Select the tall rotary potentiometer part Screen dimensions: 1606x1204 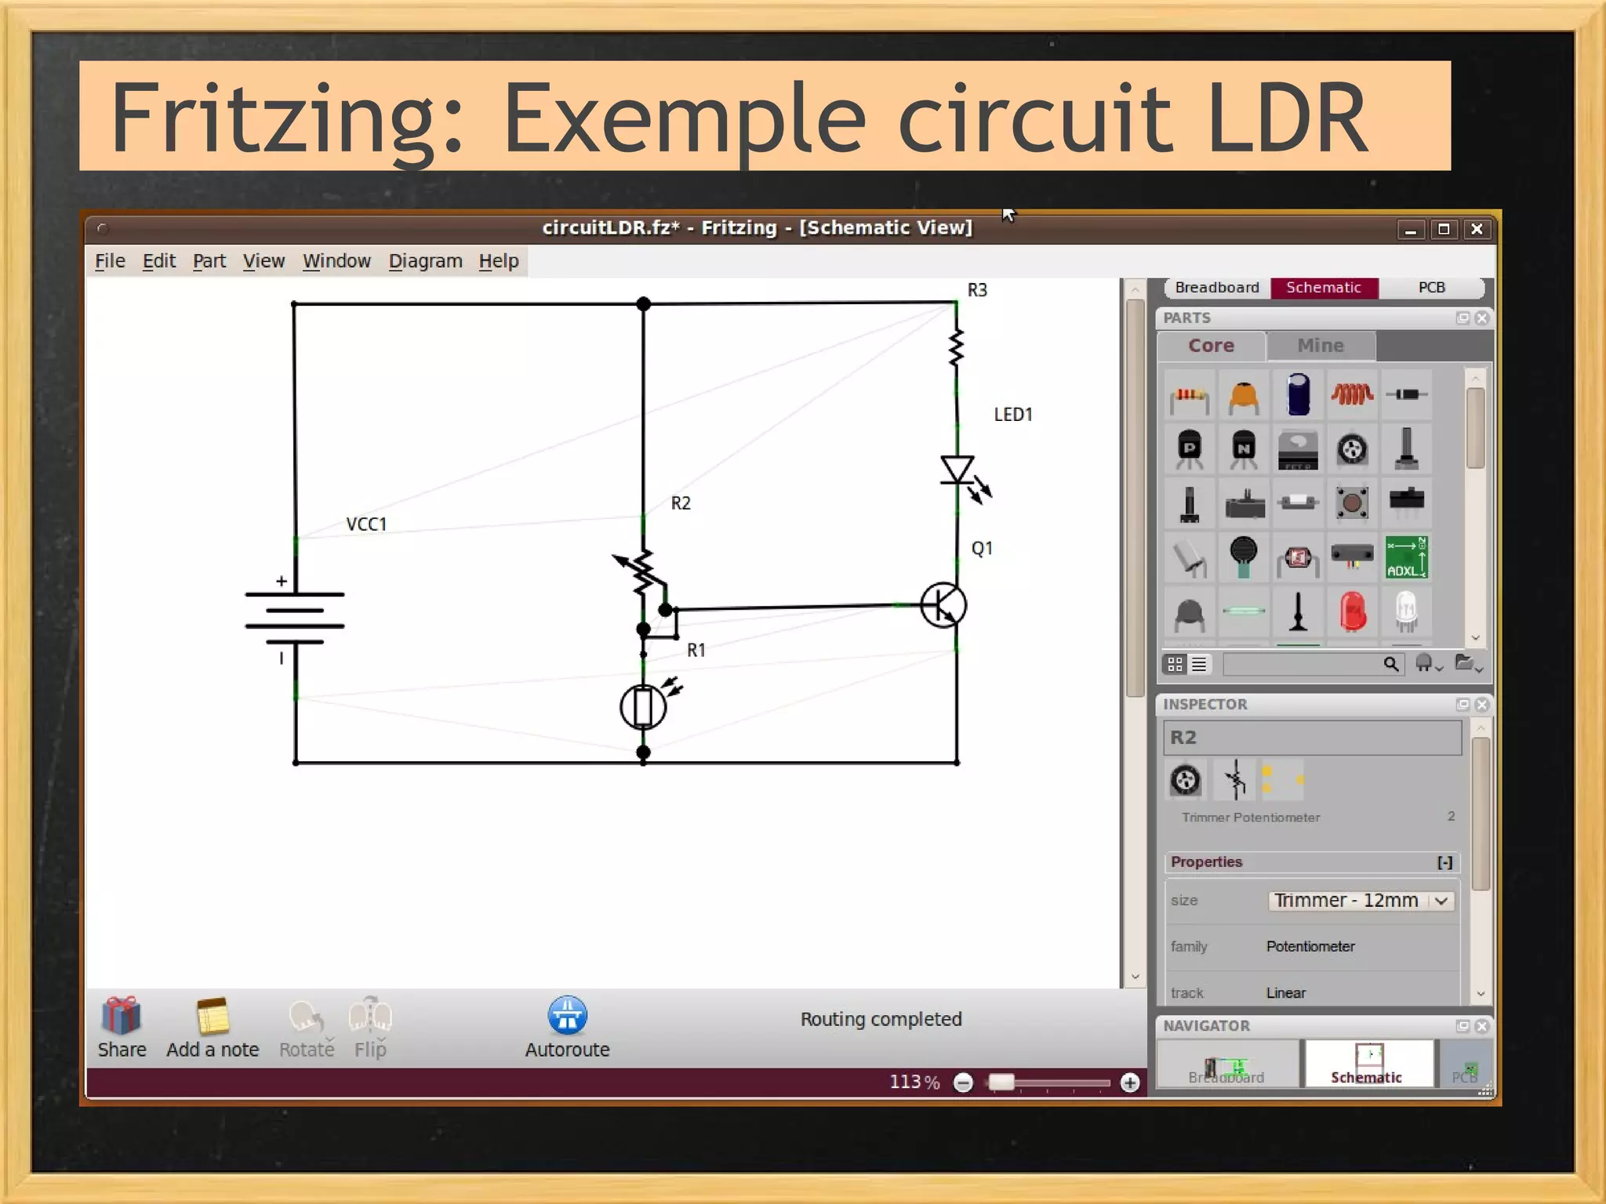(x=1406, y=449)
